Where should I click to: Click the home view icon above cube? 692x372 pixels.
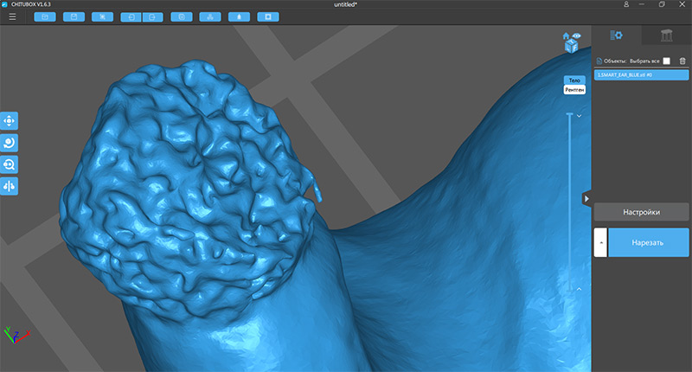point(567,37)
